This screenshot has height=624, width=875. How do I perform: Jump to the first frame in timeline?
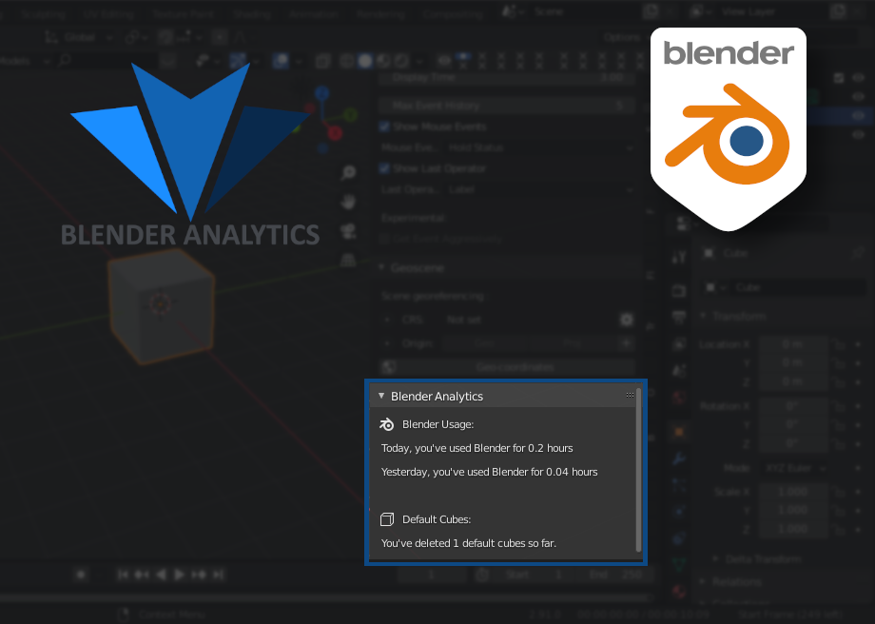[123, 575]
